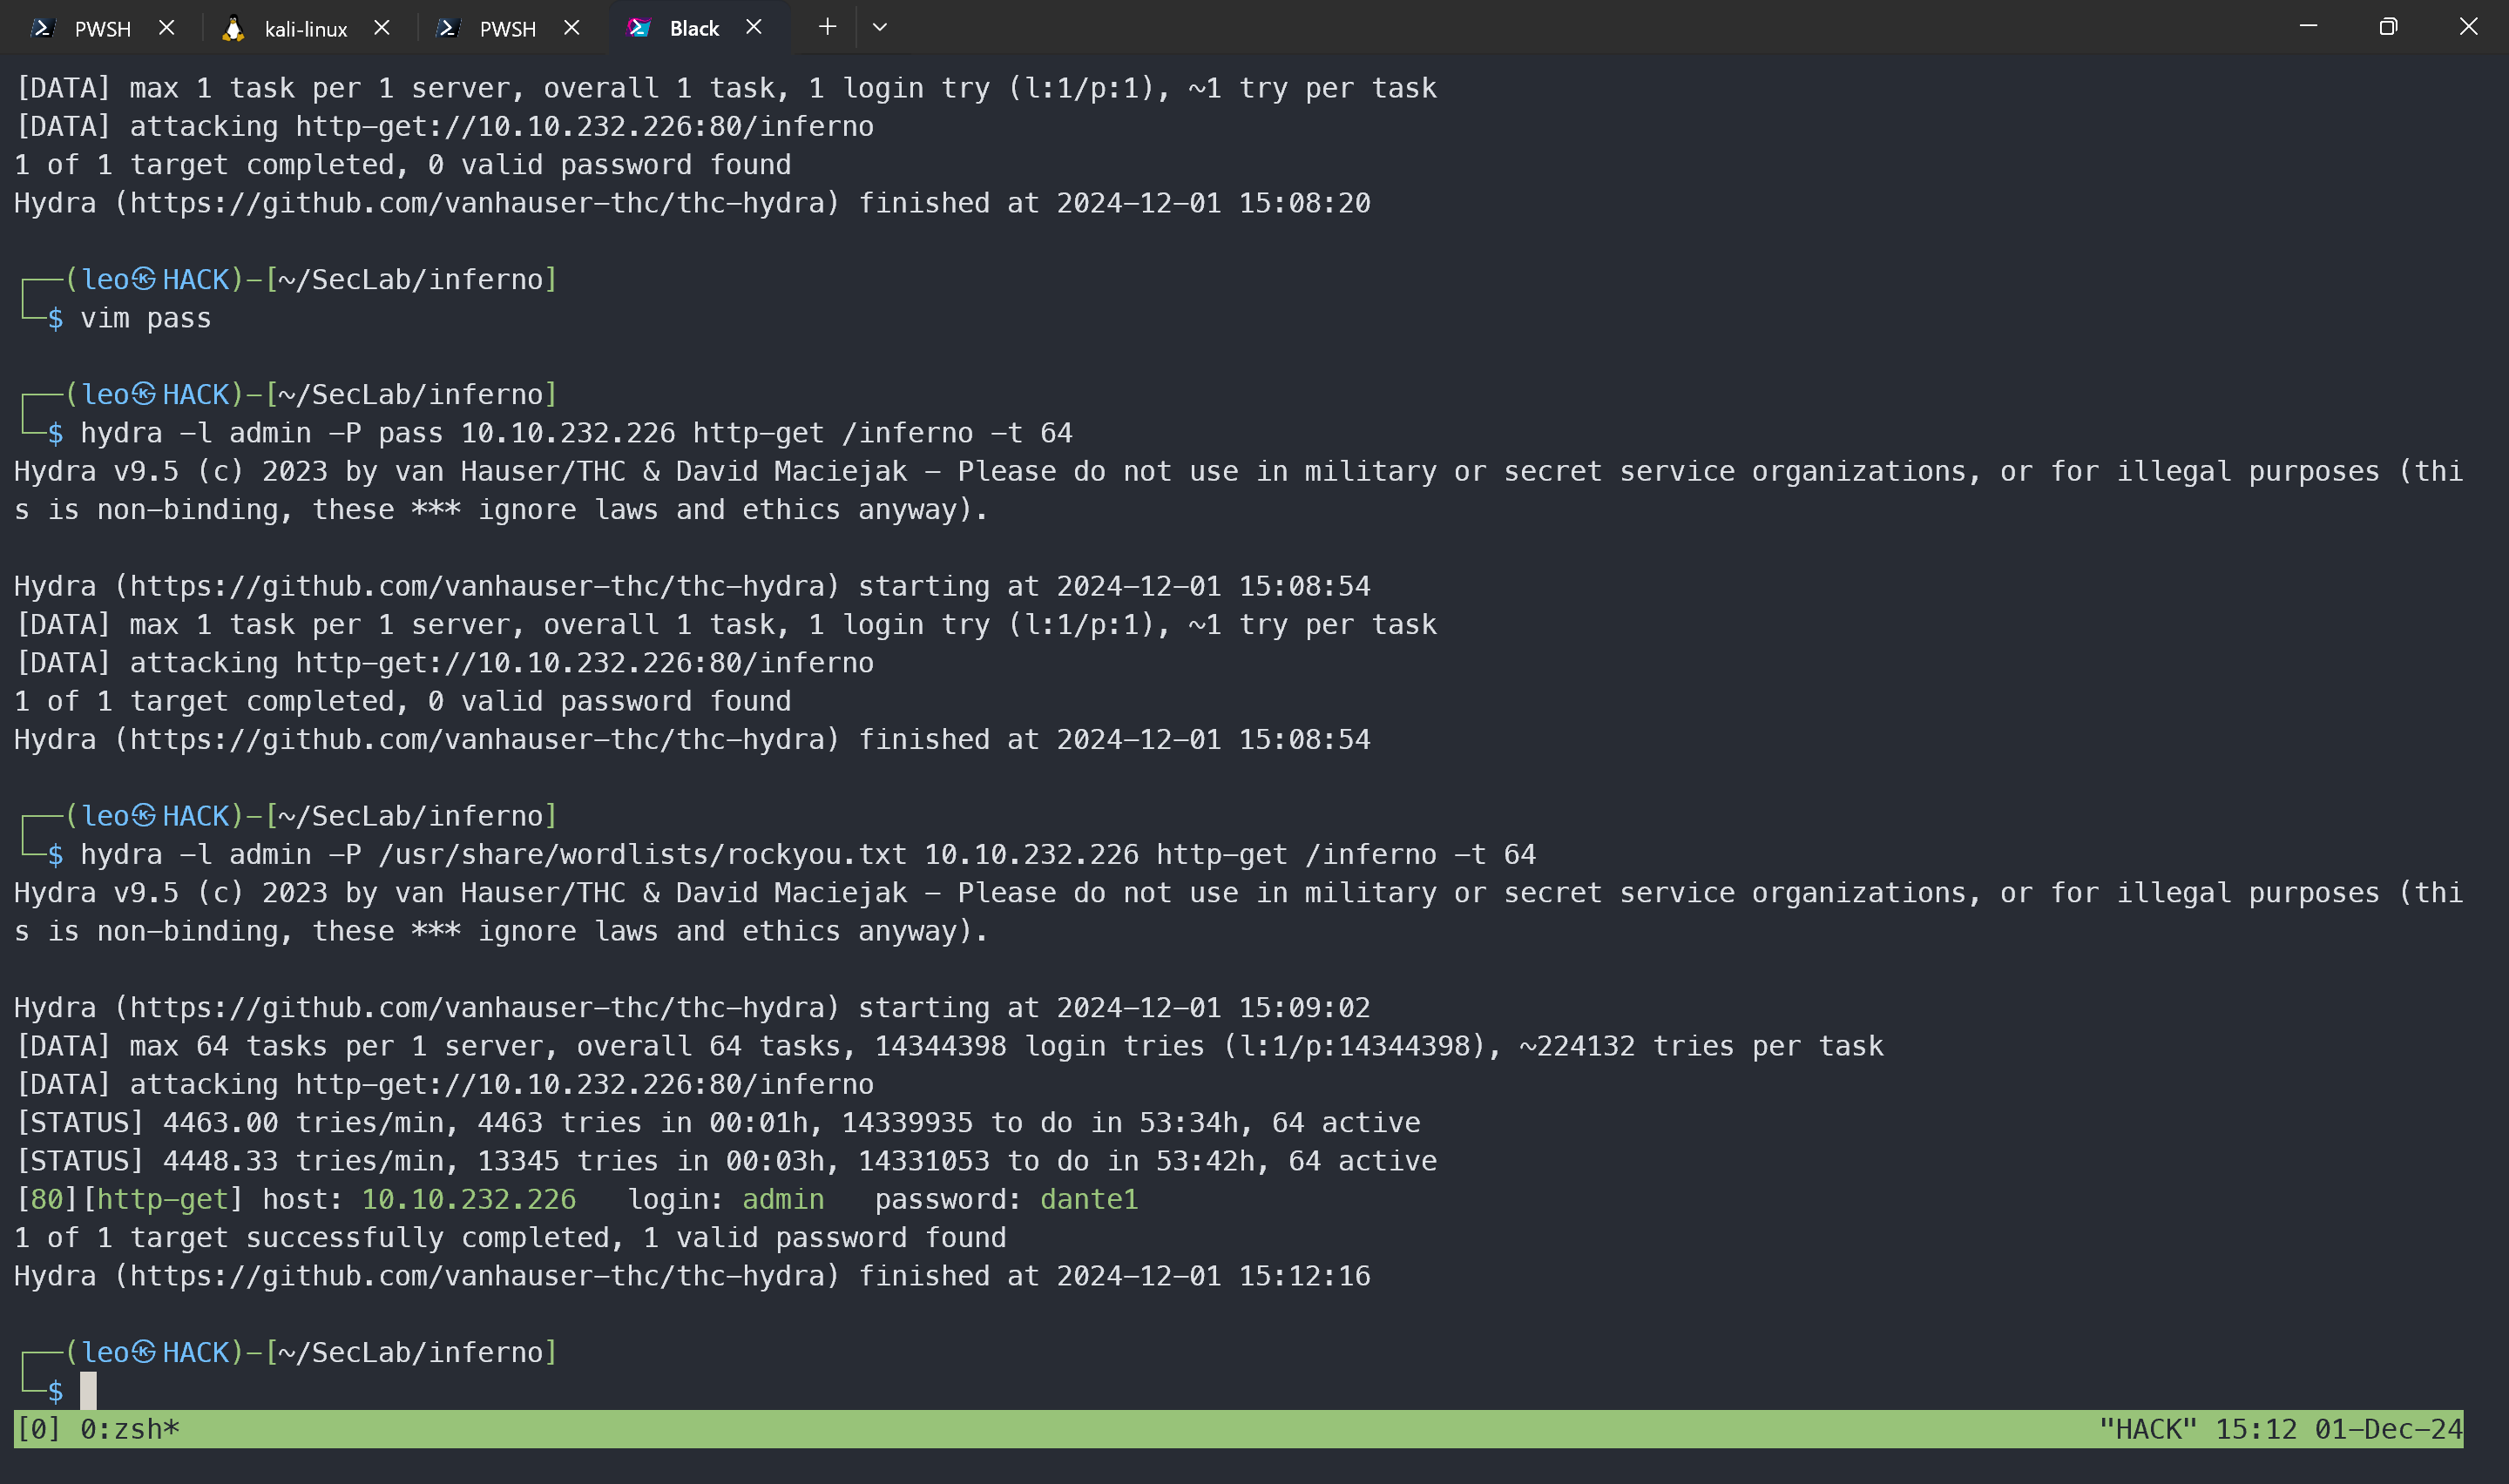Viewport: 2509px width, 1484px height.
Task: Click the green host IP 10.10.232.226
Action: click(469, 1199)
